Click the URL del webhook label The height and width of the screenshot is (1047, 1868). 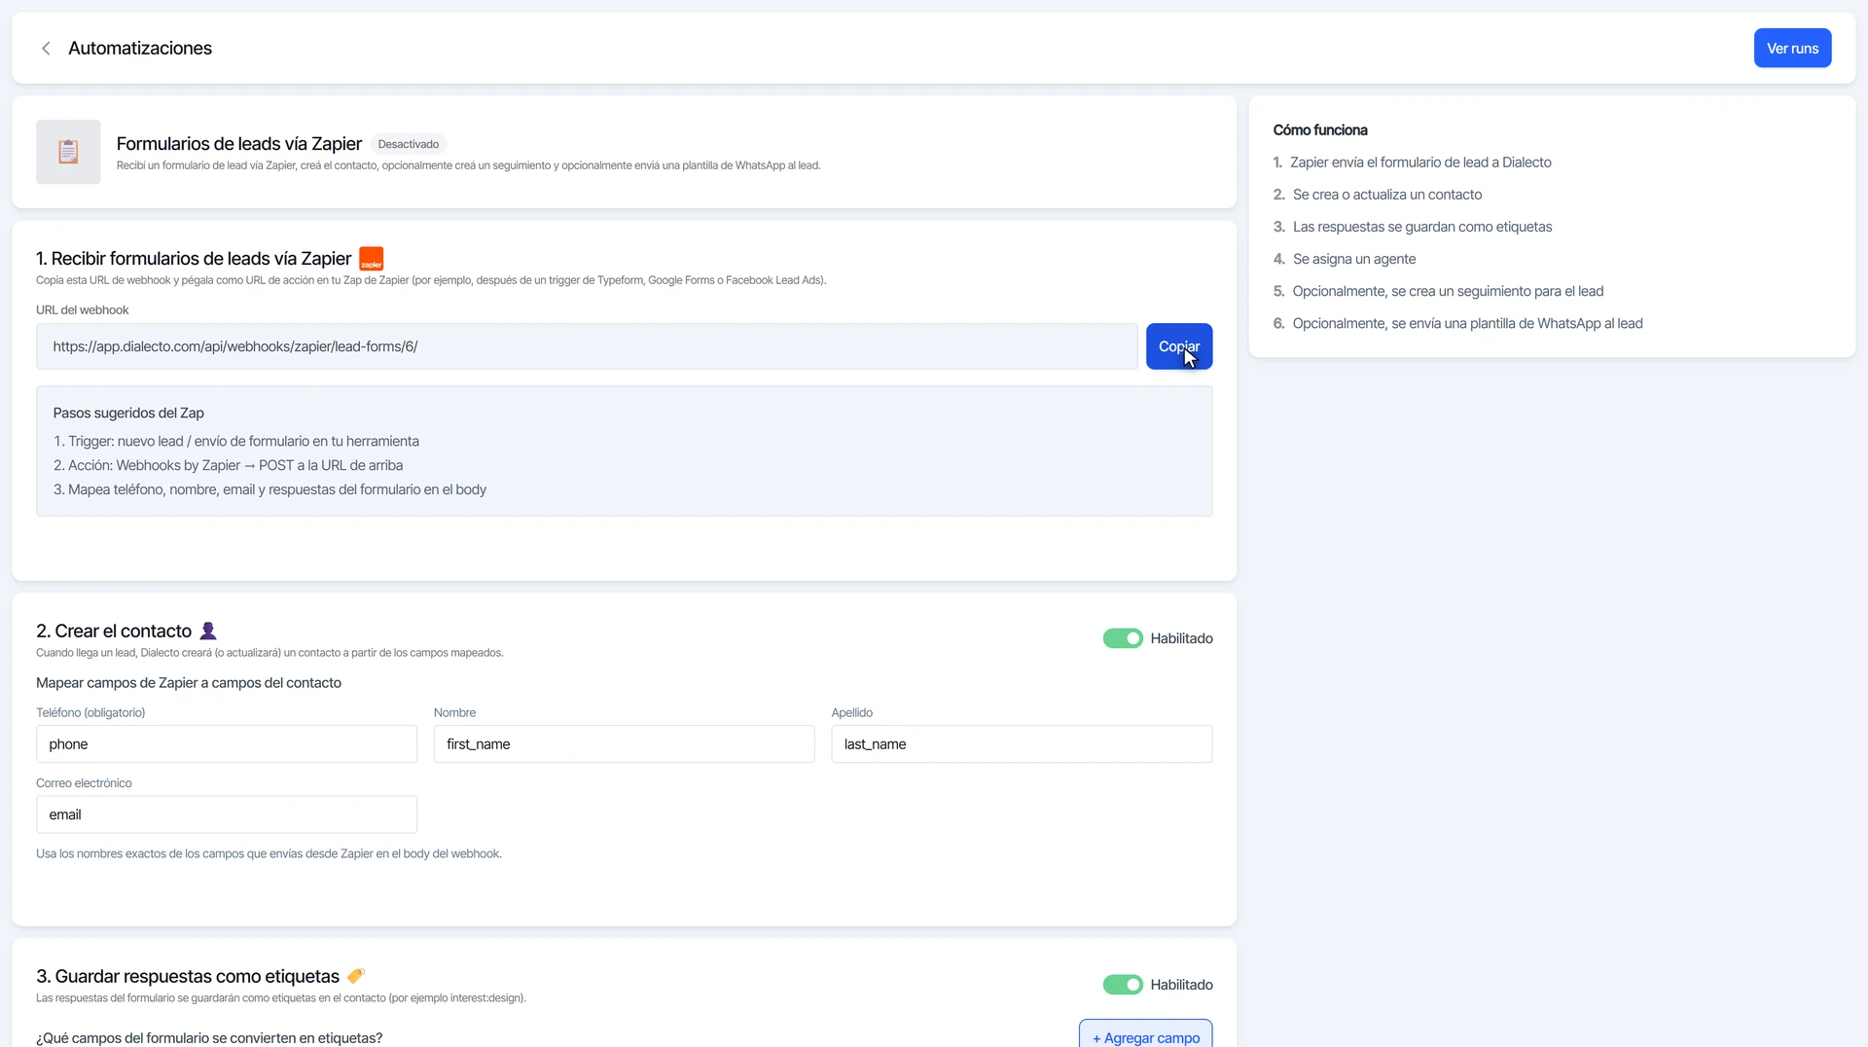tap(83, 310)
